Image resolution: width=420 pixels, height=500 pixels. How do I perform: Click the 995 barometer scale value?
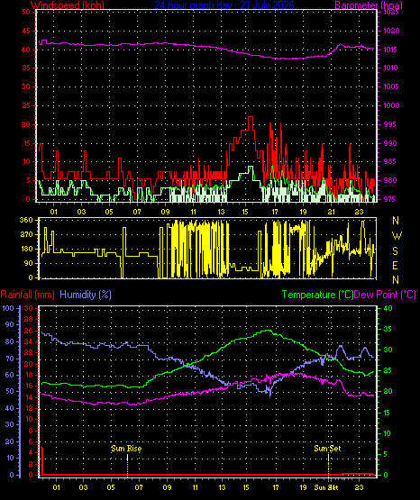[x=389, y=124]
